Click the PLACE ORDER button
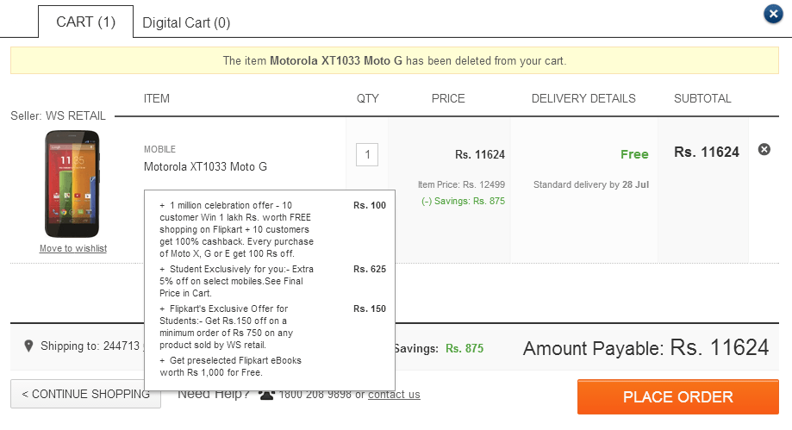The image size is (792, 430). point(678,396)
